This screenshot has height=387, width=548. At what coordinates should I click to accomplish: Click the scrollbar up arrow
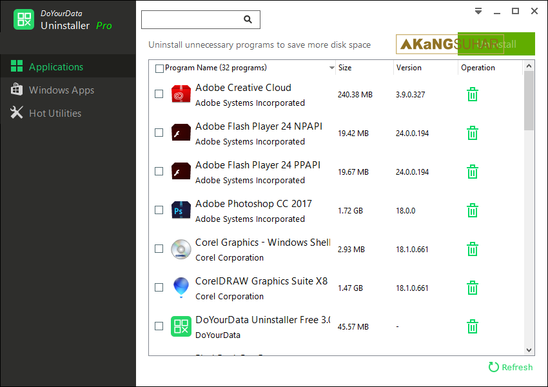529,66
